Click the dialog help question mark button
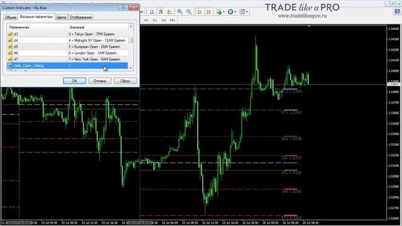Screen dimensions: 402x226 [123, 8]
